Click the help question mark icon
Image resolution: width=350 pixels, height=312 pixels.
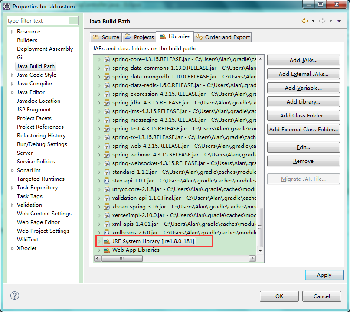coord(15,296)
